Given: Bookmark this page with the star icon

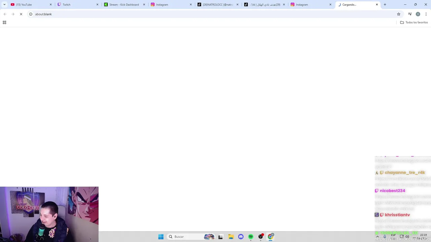Looking at the screenshot, I should [399, 14].
